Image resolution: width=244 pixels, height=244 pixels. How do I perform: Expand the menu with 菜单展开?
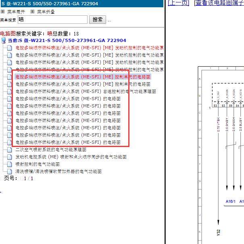click(16, 12)
